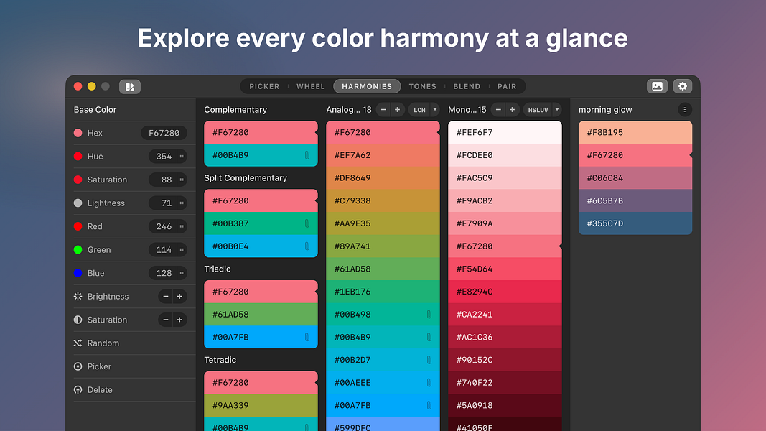Image resolution: width=766 pixels, height=431 pixels.
Task: Decrease Saturation with the lower minus button
Action: 166,320
